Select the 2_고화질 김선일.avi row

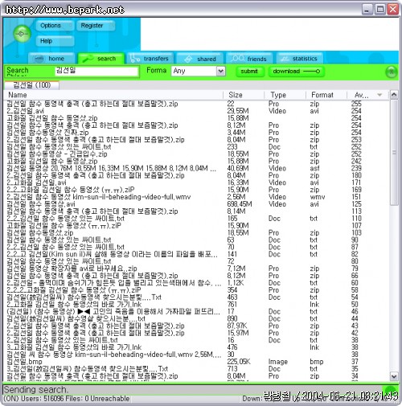click(x=195, y=182)
